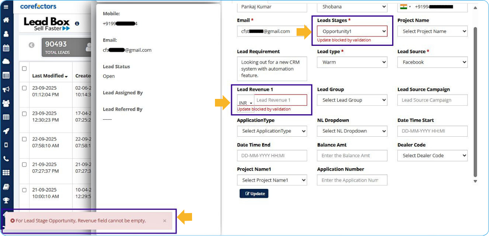Click the Date Time End input
489x236 pixels.
272,156
